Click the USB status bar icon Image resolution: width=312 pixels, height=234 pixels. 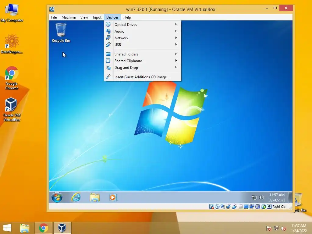(234, 207)
